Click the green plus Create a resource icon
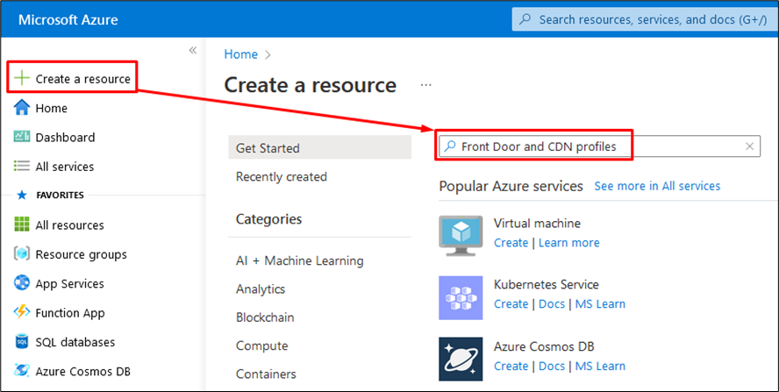Screen dimensions: 779x392 tap(22, 78)
